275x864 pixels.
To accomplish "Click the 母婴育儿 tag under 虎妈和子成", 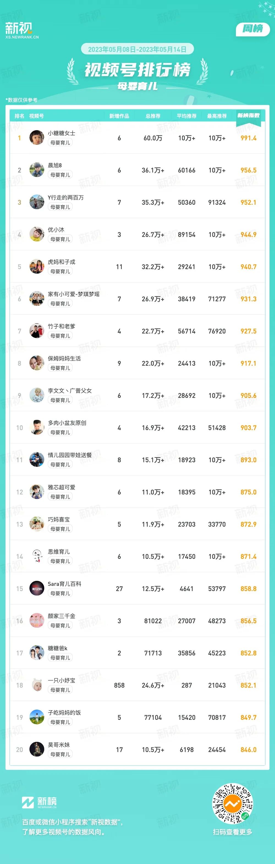I will [x=61, y=271].
